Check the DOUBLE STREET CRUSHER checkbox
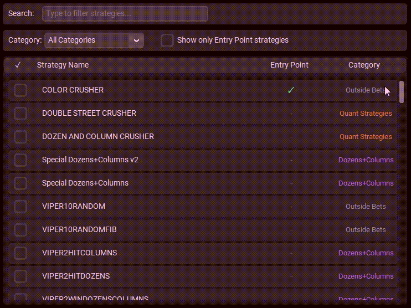The height and width of the screenshot is (308, 411). [x=20, y=113]
